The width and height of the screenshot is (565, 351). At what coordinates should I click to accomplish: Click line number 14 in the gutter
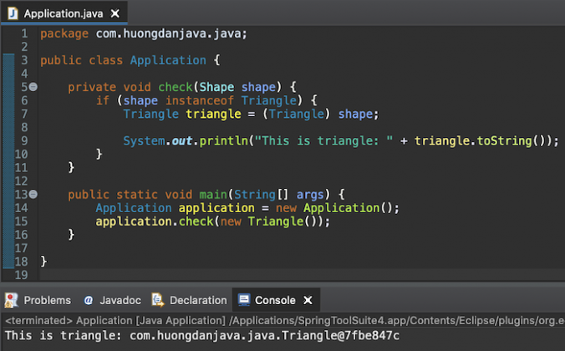(20, 207)
